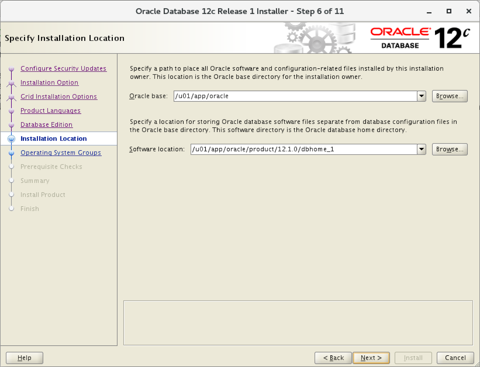Click the 'Prerequisite Checks' step text
Image resolution: width=480 pixels, height=367 pixels.
pos(51,167)
